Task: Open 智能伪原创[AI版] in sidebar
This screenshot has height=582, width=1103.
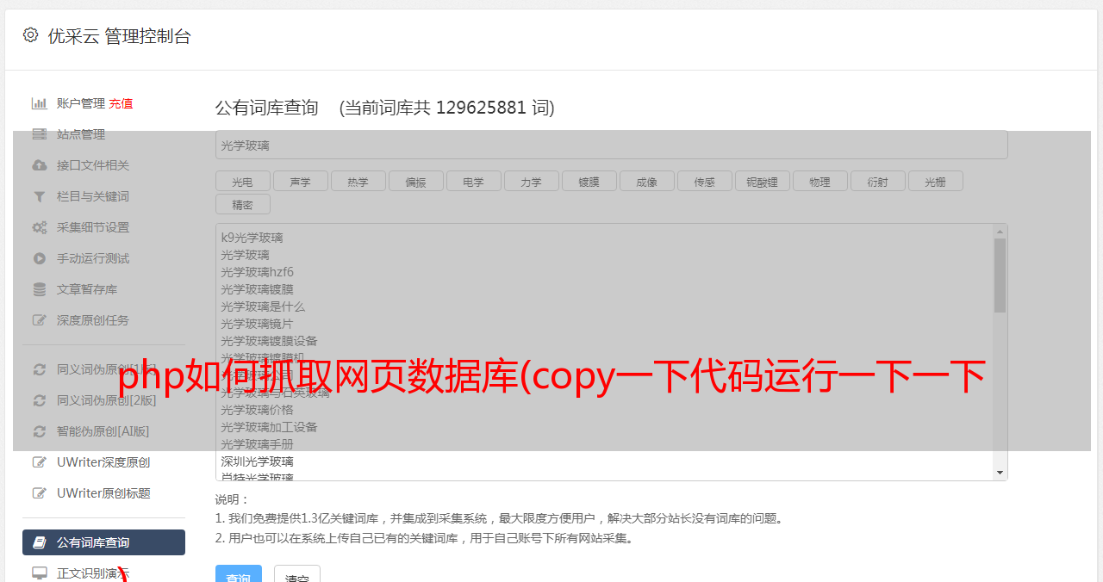Action: [x=103, y=431]
